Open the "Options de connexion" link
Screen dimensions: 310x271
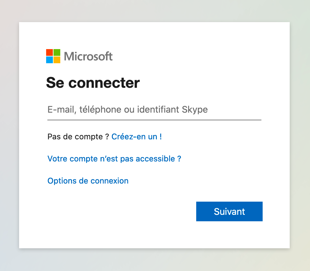point(88,181)
